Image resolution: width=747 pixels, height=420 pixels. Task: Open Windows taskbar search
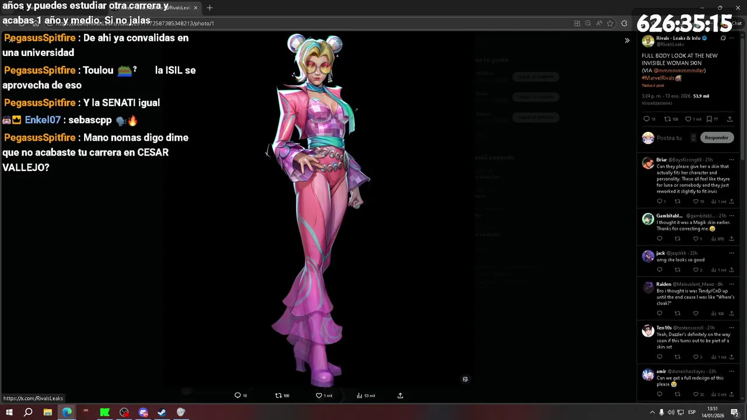click(28, 412)
